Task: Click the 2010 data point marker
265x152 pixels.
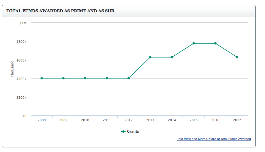Action: [85, 78]
